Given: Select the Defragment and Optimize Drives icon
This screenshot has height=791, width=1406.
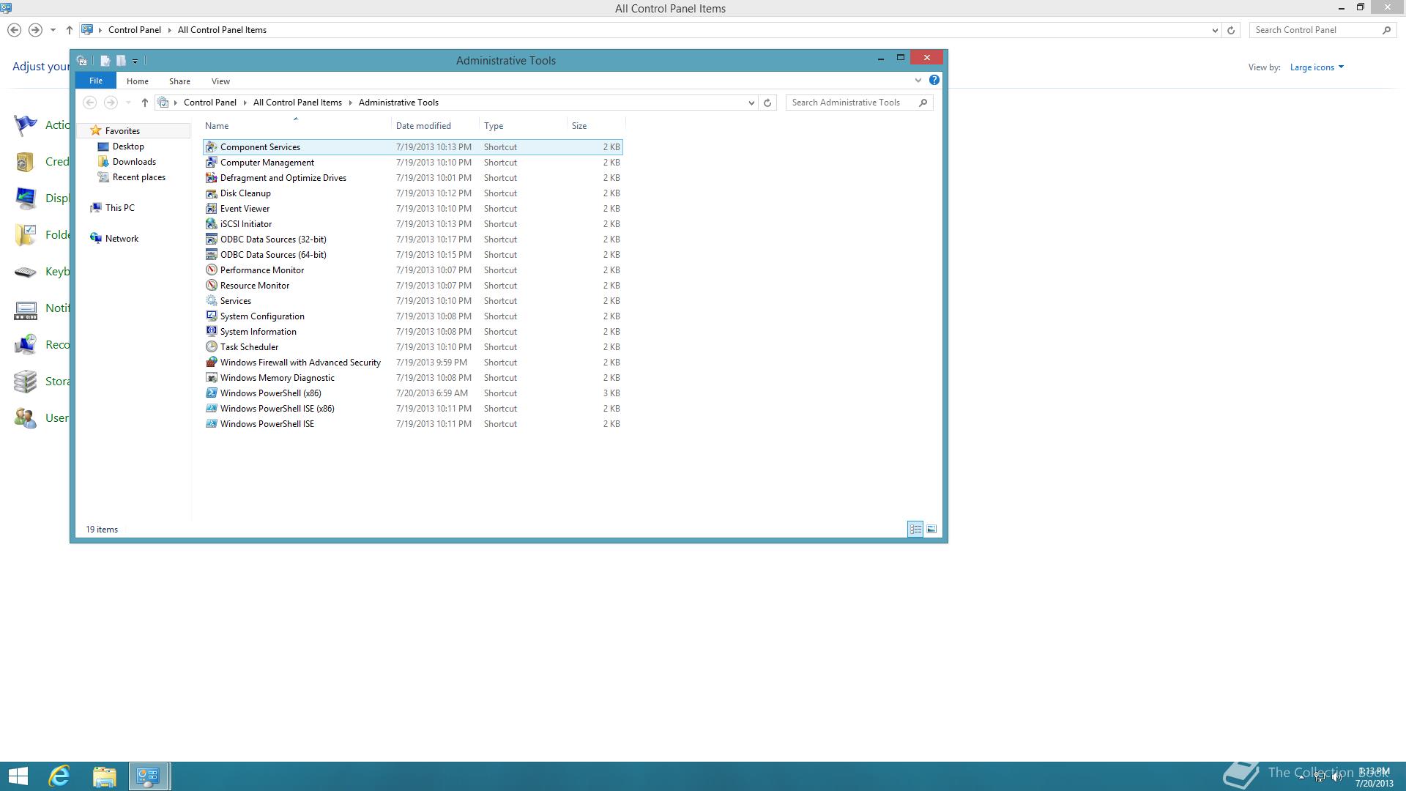Looking at the screenshot, I should (x=212, y=178).
